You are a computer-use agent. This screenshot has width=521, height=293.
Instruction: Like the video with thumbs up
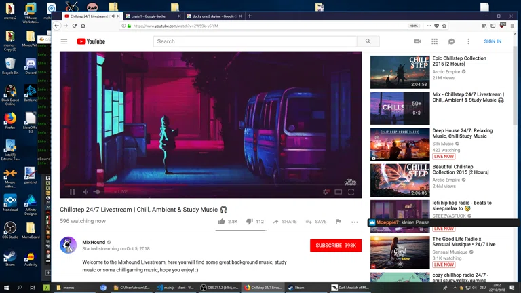pos(222,222)
